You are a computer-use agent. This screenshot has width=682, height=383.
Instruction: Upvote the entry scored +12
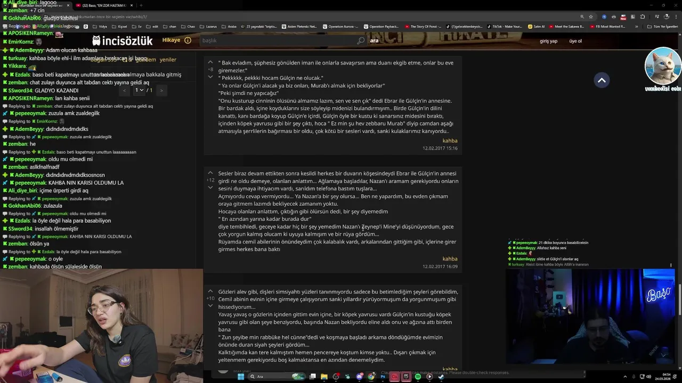(210, 173)
